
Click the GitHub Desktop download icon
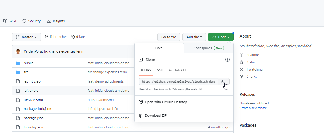(141, 102)
